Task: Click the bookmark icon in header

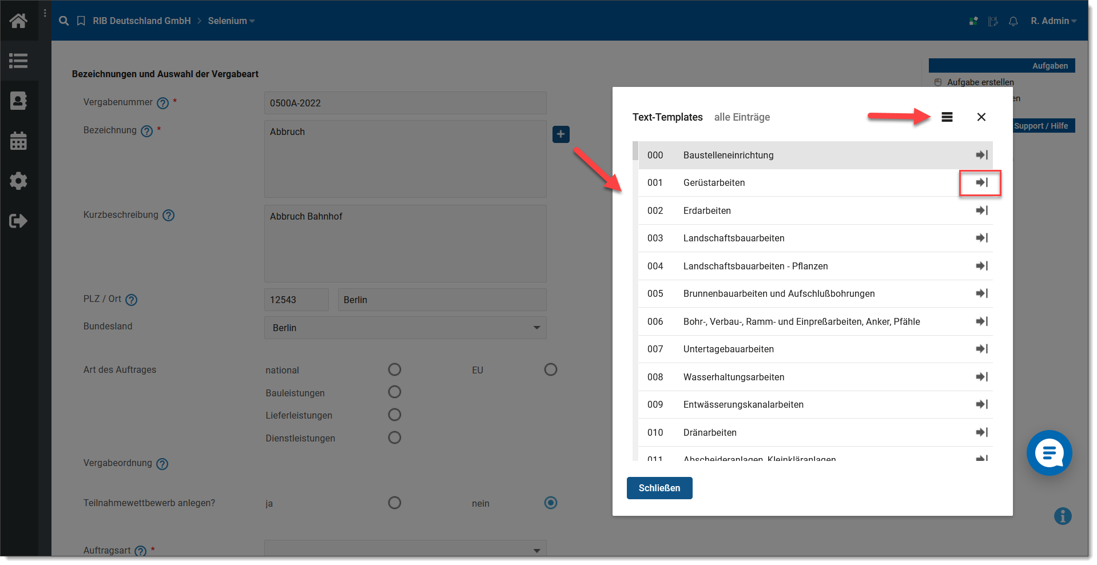Action: click(81, 21)
